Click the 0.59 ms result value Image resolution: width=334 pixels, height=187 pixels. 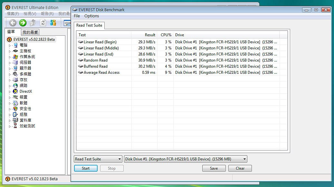pos(149,72)
